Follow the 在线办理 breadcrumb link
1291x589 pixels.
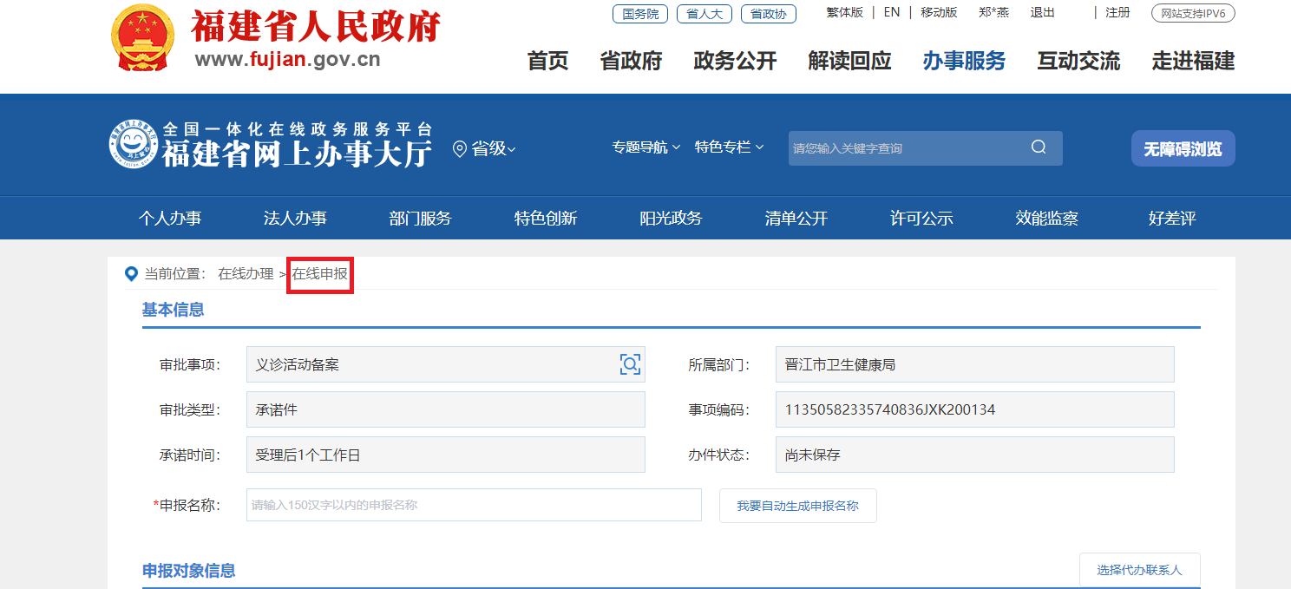tap(246, 274)
